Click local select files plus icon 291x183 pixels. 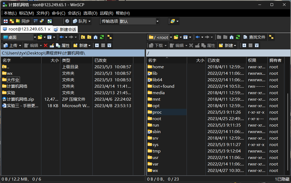pyautogui.click(x=97, y=45)
